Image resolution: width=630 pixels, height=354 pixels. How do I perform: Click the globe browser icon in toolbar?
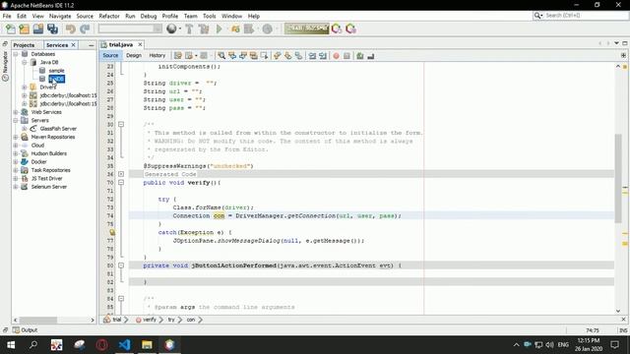[171, 29]
